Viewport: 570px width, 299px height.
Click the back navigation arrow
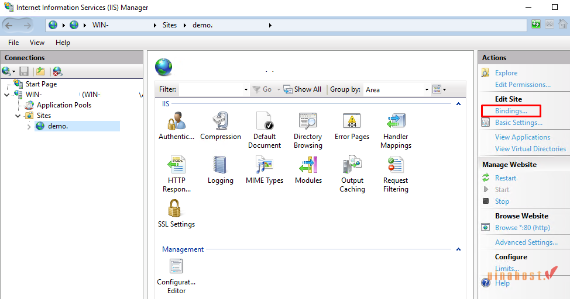coord(9,25)
